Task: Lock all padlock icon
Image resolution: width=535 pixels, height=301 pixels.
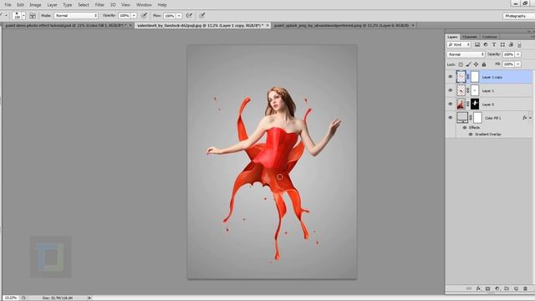Action: point(484,64)
